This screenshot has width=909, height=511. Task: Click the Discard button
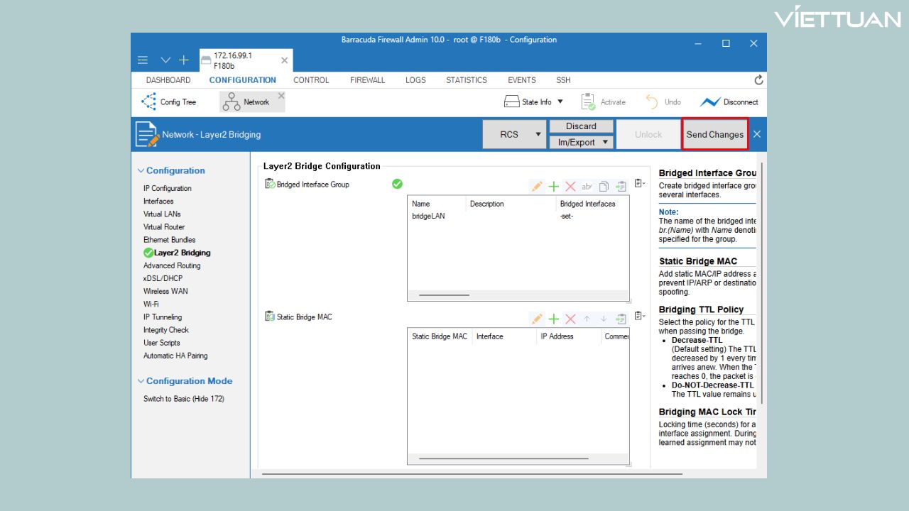point(581,126)
